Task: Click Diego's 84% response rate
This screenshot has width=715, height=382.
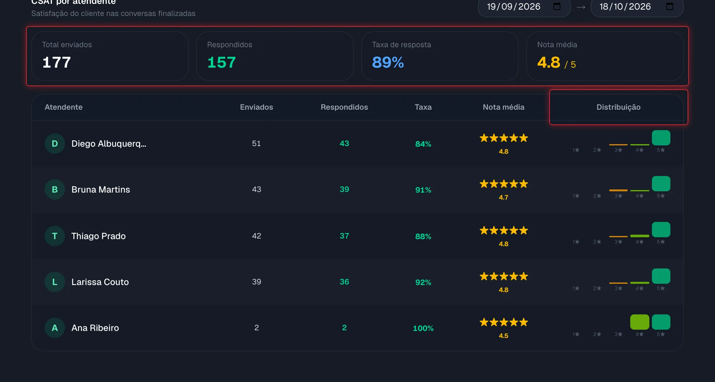Action: (x=423, y=144)
